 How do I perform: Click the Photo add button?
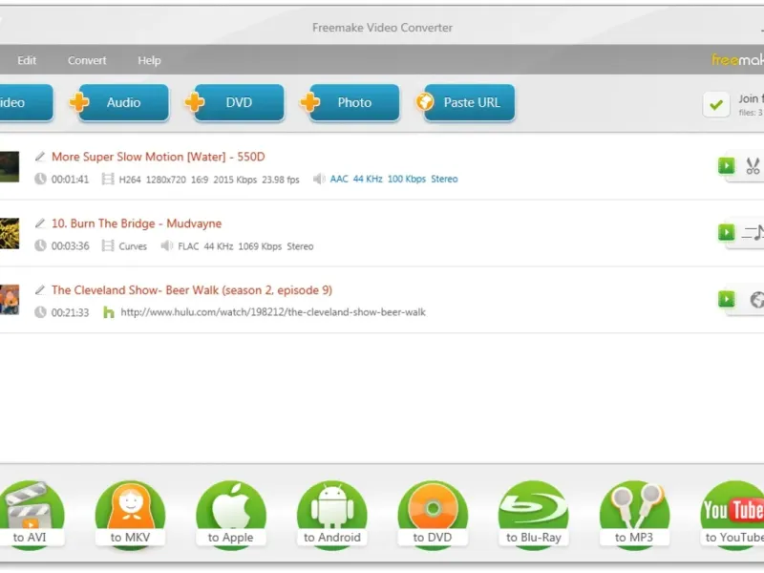tap(354, 102)
